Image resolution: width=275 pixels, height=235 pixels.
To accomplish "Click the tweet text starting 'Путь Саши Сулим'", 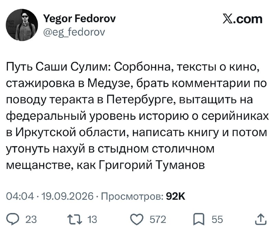I will [x=137, y=116].
